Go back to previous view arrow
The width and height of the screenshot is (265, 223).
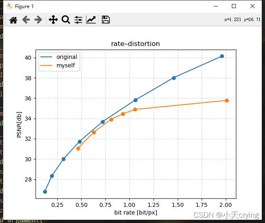[26, 20]
